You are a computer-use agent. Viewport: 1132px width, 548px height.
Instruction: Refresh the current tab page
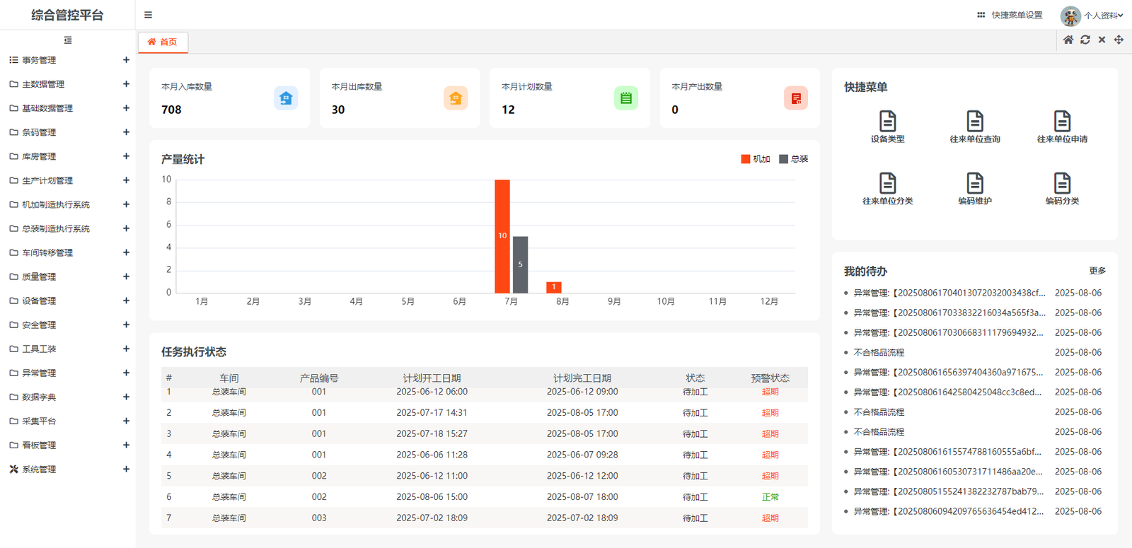pyautogui.click(x=1085, y=40)
